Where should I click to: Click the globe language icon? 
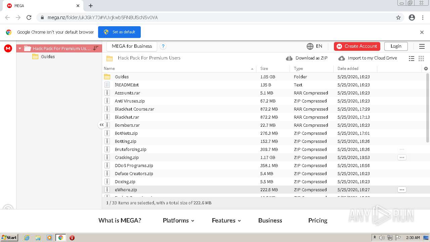pos(310,46)
